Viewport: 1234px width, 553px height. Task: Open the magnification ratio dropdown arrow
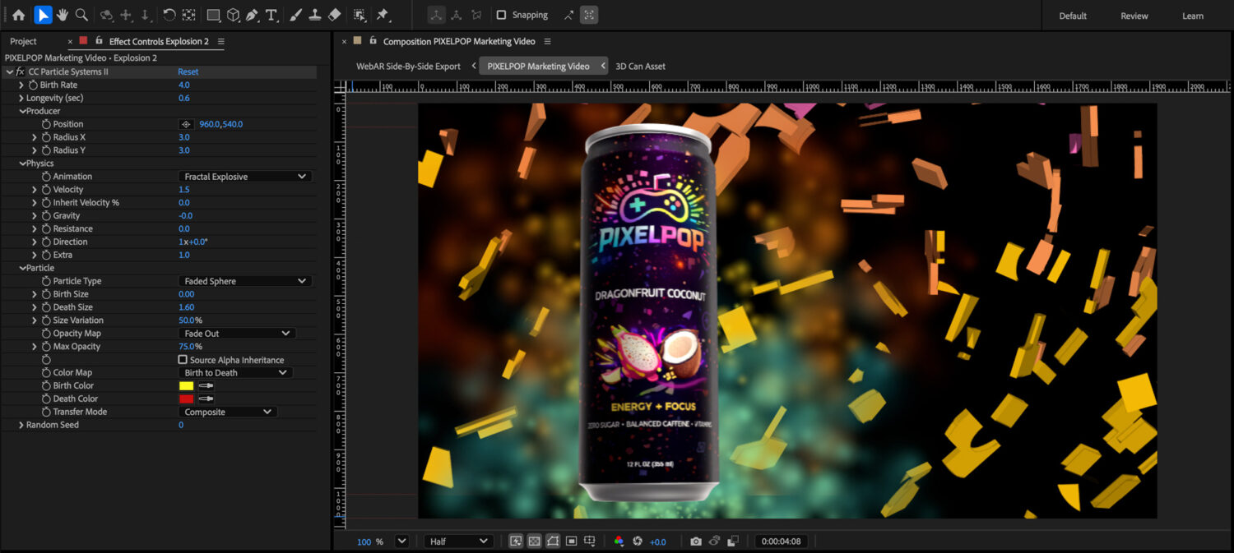[401, 541]
